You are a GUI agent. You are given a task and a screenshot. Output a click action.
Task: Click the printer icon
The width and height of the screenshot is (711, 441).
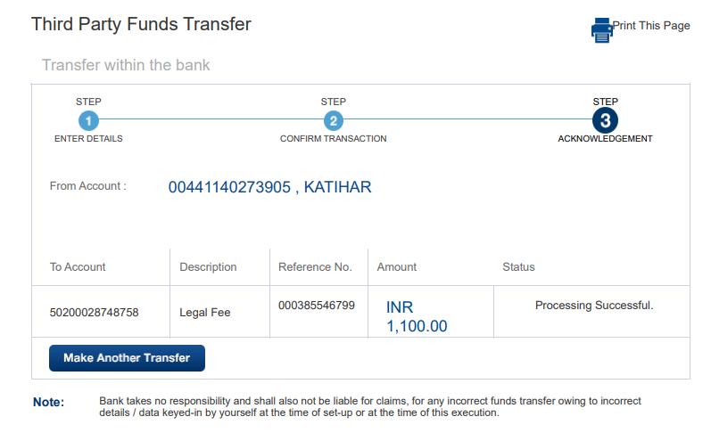coord(602,30)
